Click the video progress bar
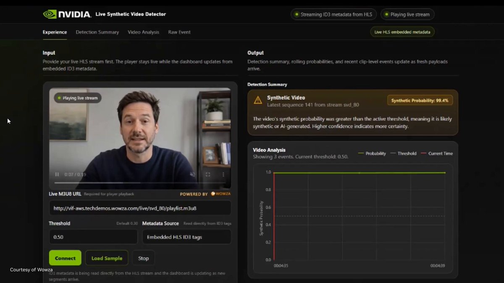This screenshot has height=283, width=504. [x=140, y=182]
